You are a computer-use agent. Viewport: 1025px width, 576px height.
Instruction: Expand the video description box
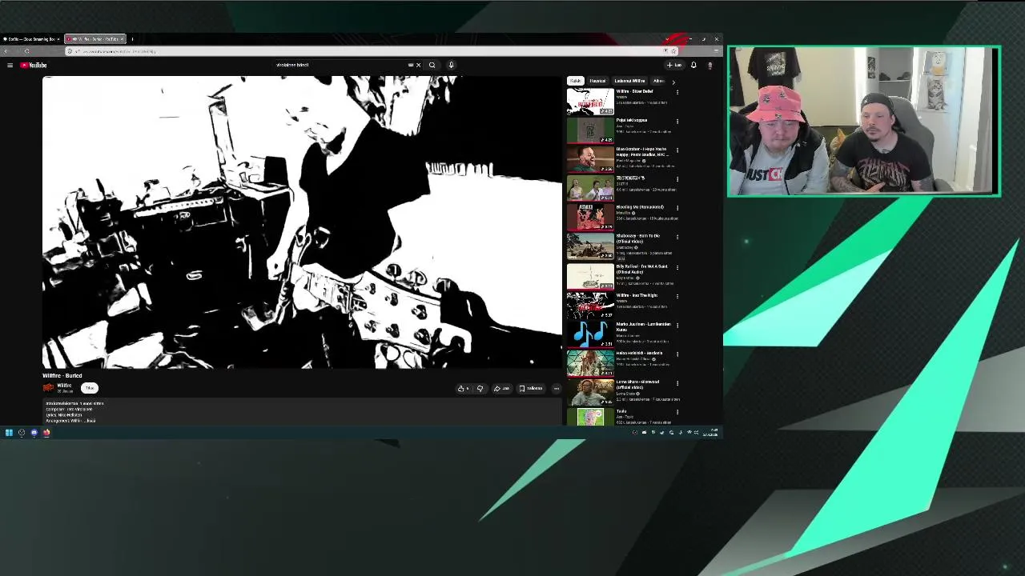pos(303,410)
